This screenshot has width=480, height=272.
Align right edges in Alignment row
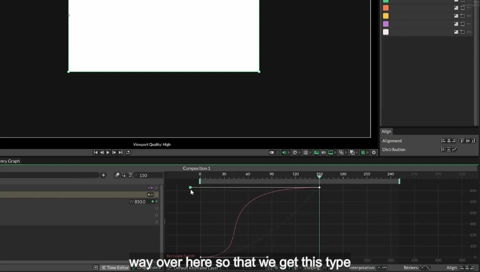454,141
